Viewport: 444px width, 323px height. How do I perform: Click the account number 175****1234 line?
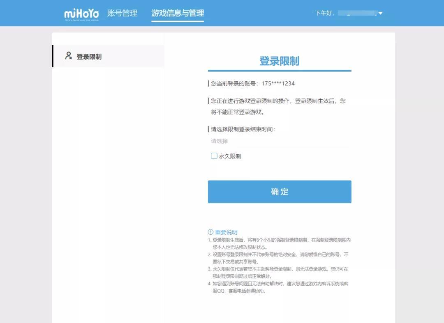(x=252, y=83)
